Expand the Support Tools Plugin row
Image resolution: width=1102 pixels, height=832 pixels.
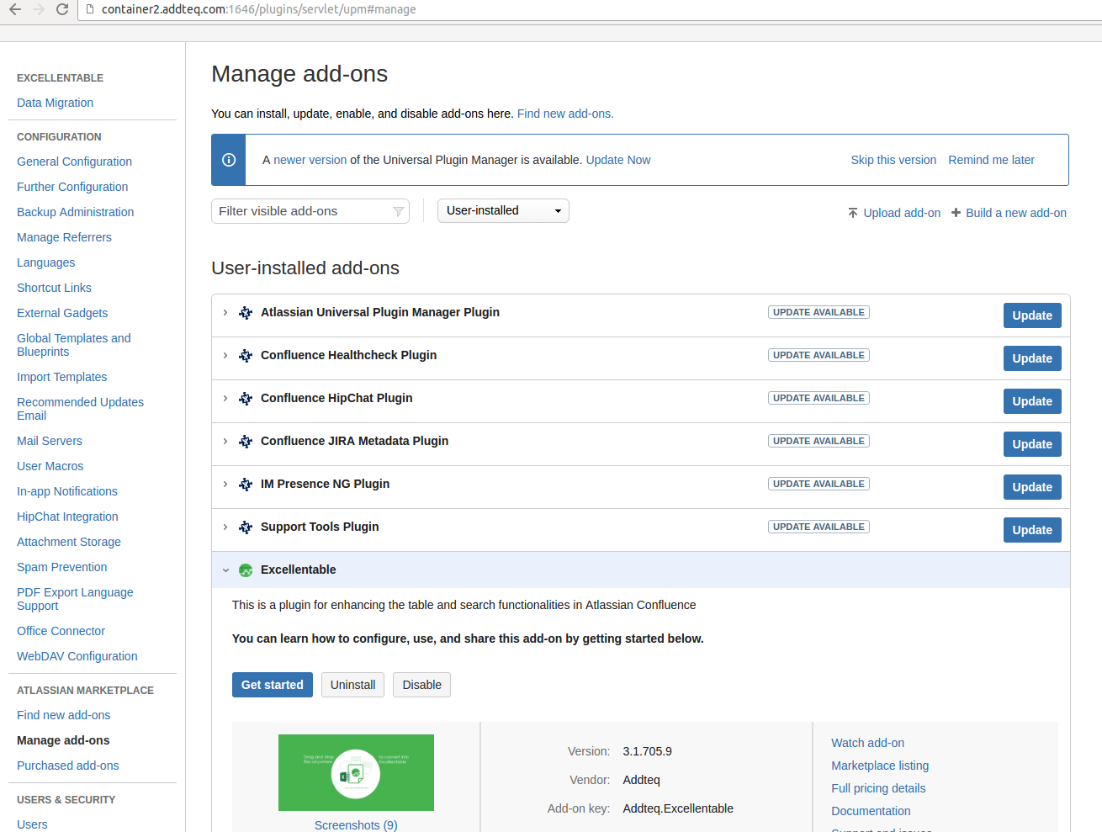225,527
